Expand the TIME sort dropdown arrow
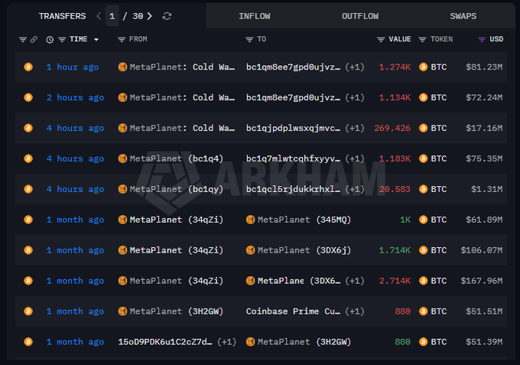The width and height of the screenshot is (520, 365). click(x=96, y=40)
